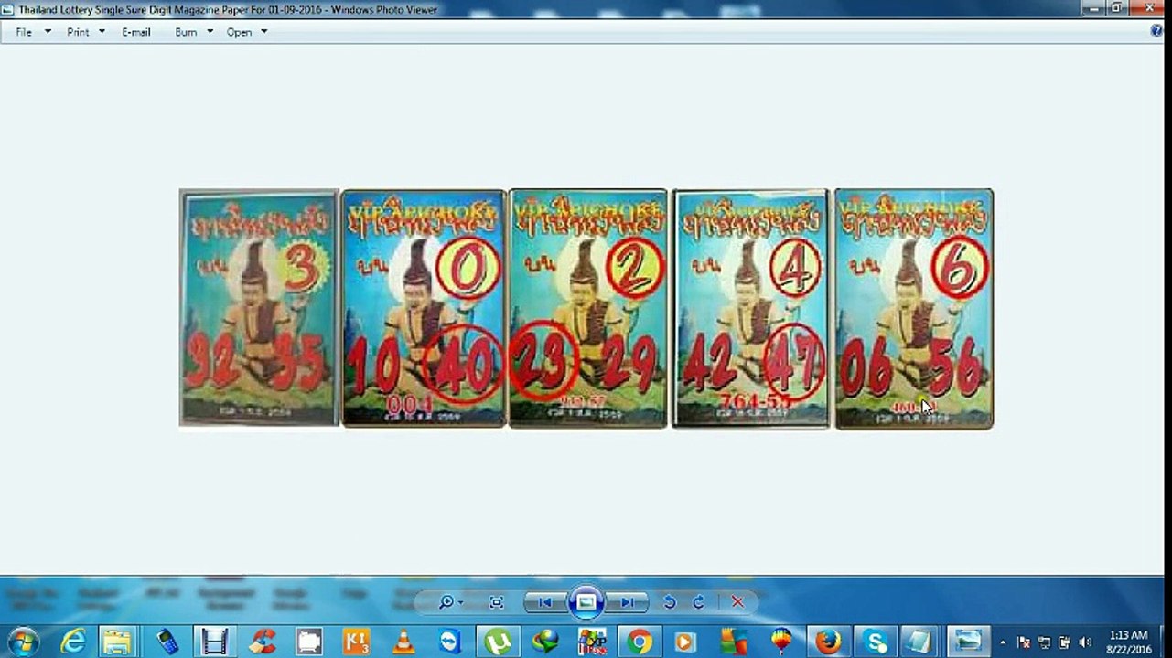
Task: Launch uTorrent from the taskbar
Action: pyautogui.click(x=498, y=642)
